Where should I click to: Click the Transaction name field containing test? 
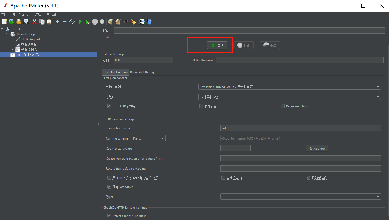(301, 128)
